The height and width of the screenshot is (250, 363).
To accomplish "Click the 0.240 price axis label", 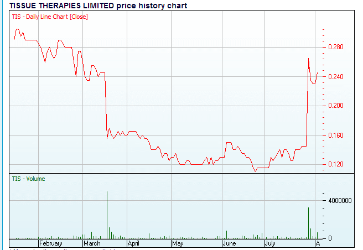I will 338,76.
